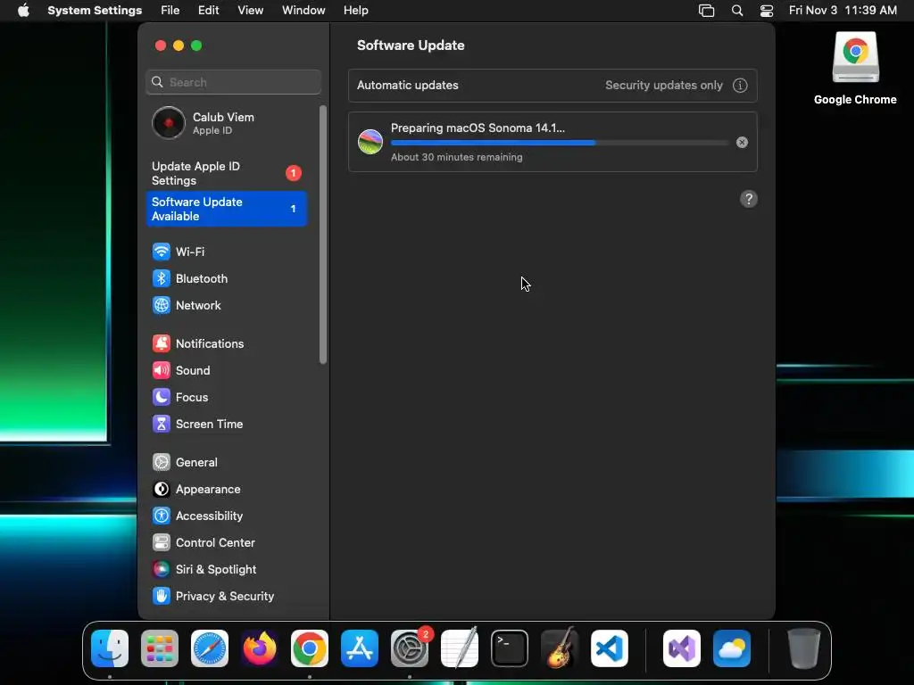Open GarageBand from the Dock
Image resolution: width=914 pixels, height=685 pixels.
pyautogui.click(x=560, y=648)
